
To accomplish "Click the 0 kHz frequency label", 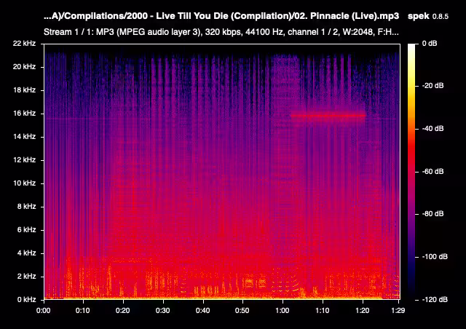I will pos(26,300).
